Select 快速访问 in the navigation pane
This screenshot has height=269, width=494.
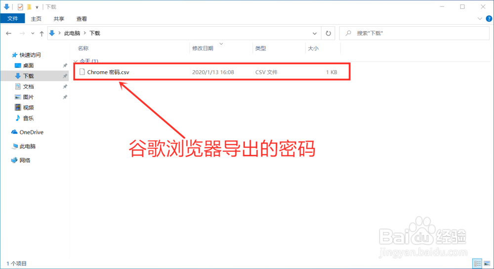click(x=30, y=55)
